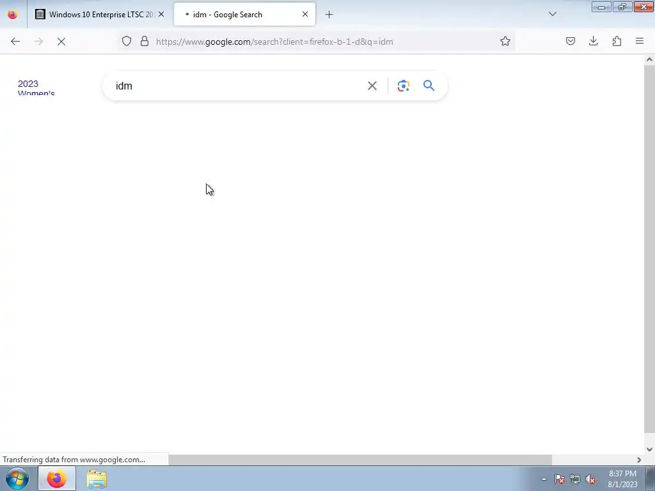Go back to the previous page

pos(15,42)
